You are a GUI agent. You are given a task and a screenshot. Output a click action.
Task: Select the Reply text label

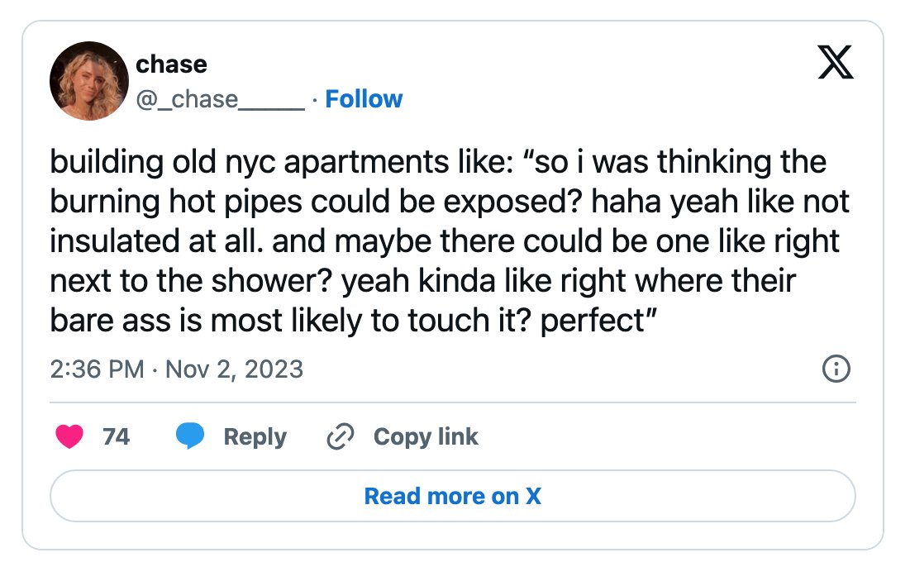pos(255,437)
